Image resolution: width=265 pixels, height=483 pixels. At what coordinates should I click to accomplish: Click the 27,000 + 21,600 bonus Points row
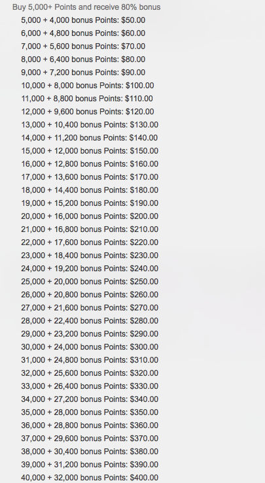tap(90, 308)
